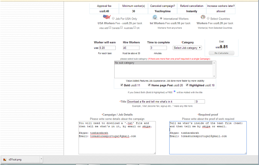Click the USA Workers Fee per task text

pos(120,23)
